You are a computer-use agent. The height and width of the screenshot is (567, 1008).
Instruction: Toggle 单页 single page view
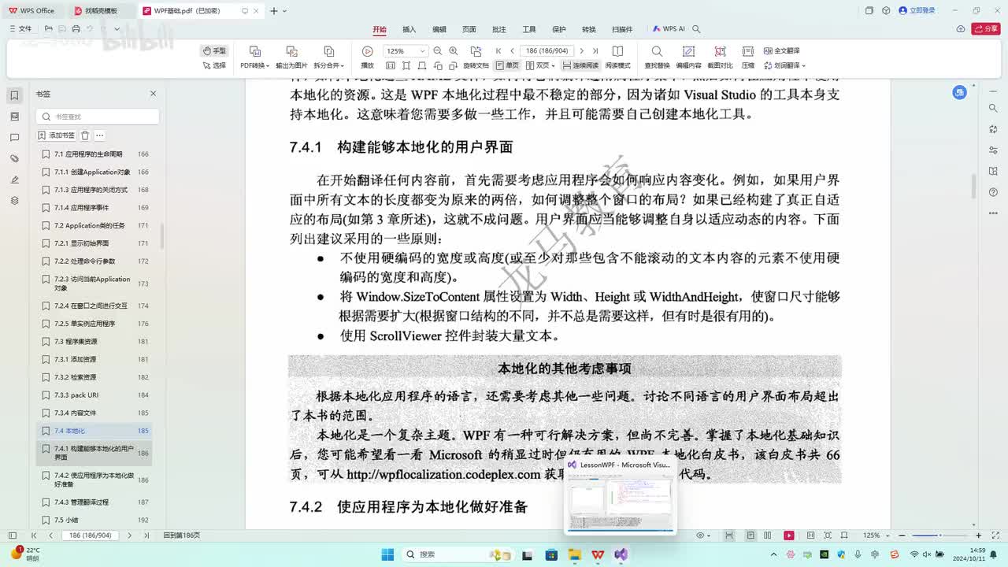(508, 65)
